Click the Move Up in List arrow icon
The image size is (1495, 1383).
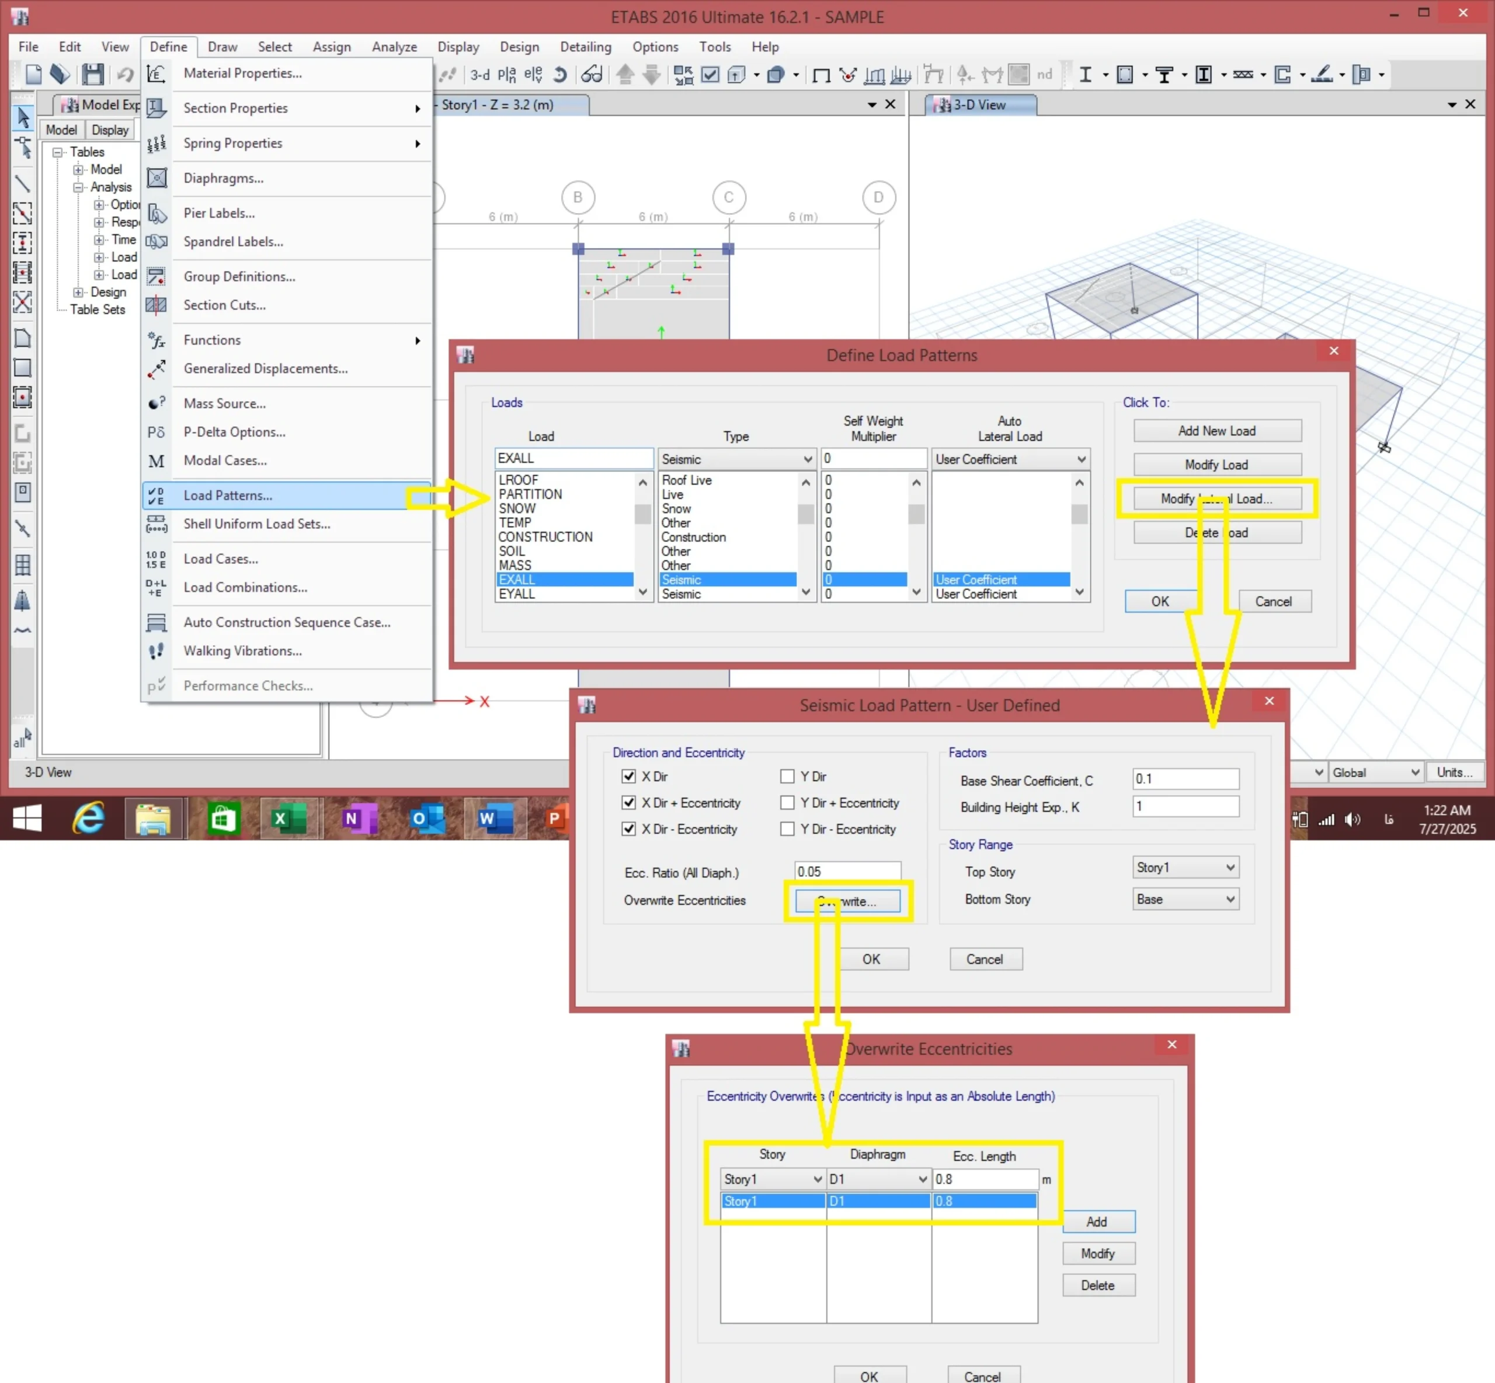625,75
